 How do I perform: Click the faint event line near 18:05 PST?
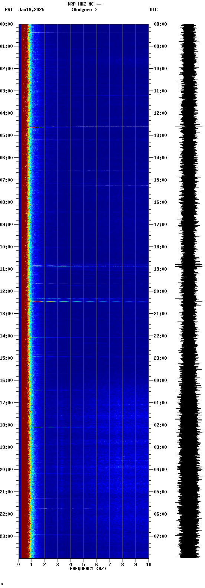pos(63,427)
